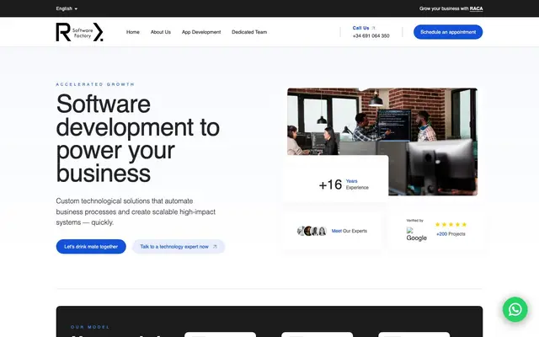Screen dimensions: 539x337
Task: Click the RACA link in top bar
Action: 476,8
